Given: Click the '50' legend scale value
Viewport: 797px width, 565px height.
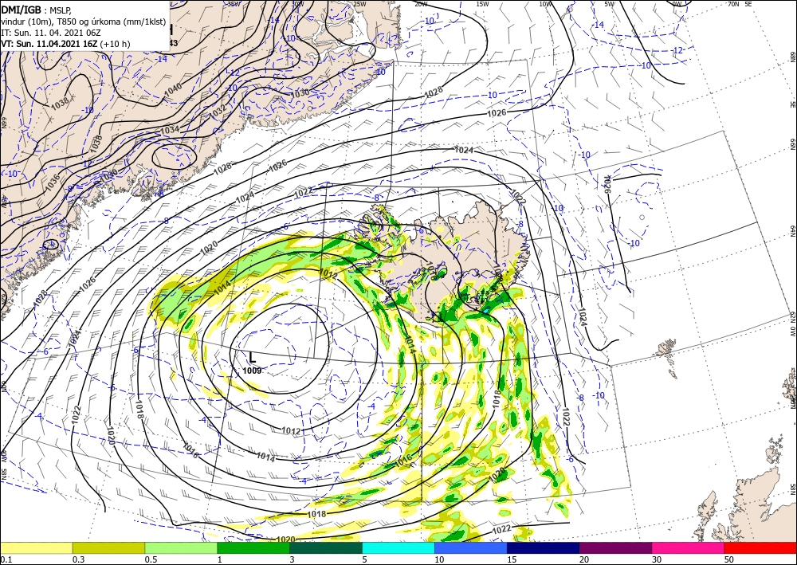Looking at the screenshot, I should point(729,559).
